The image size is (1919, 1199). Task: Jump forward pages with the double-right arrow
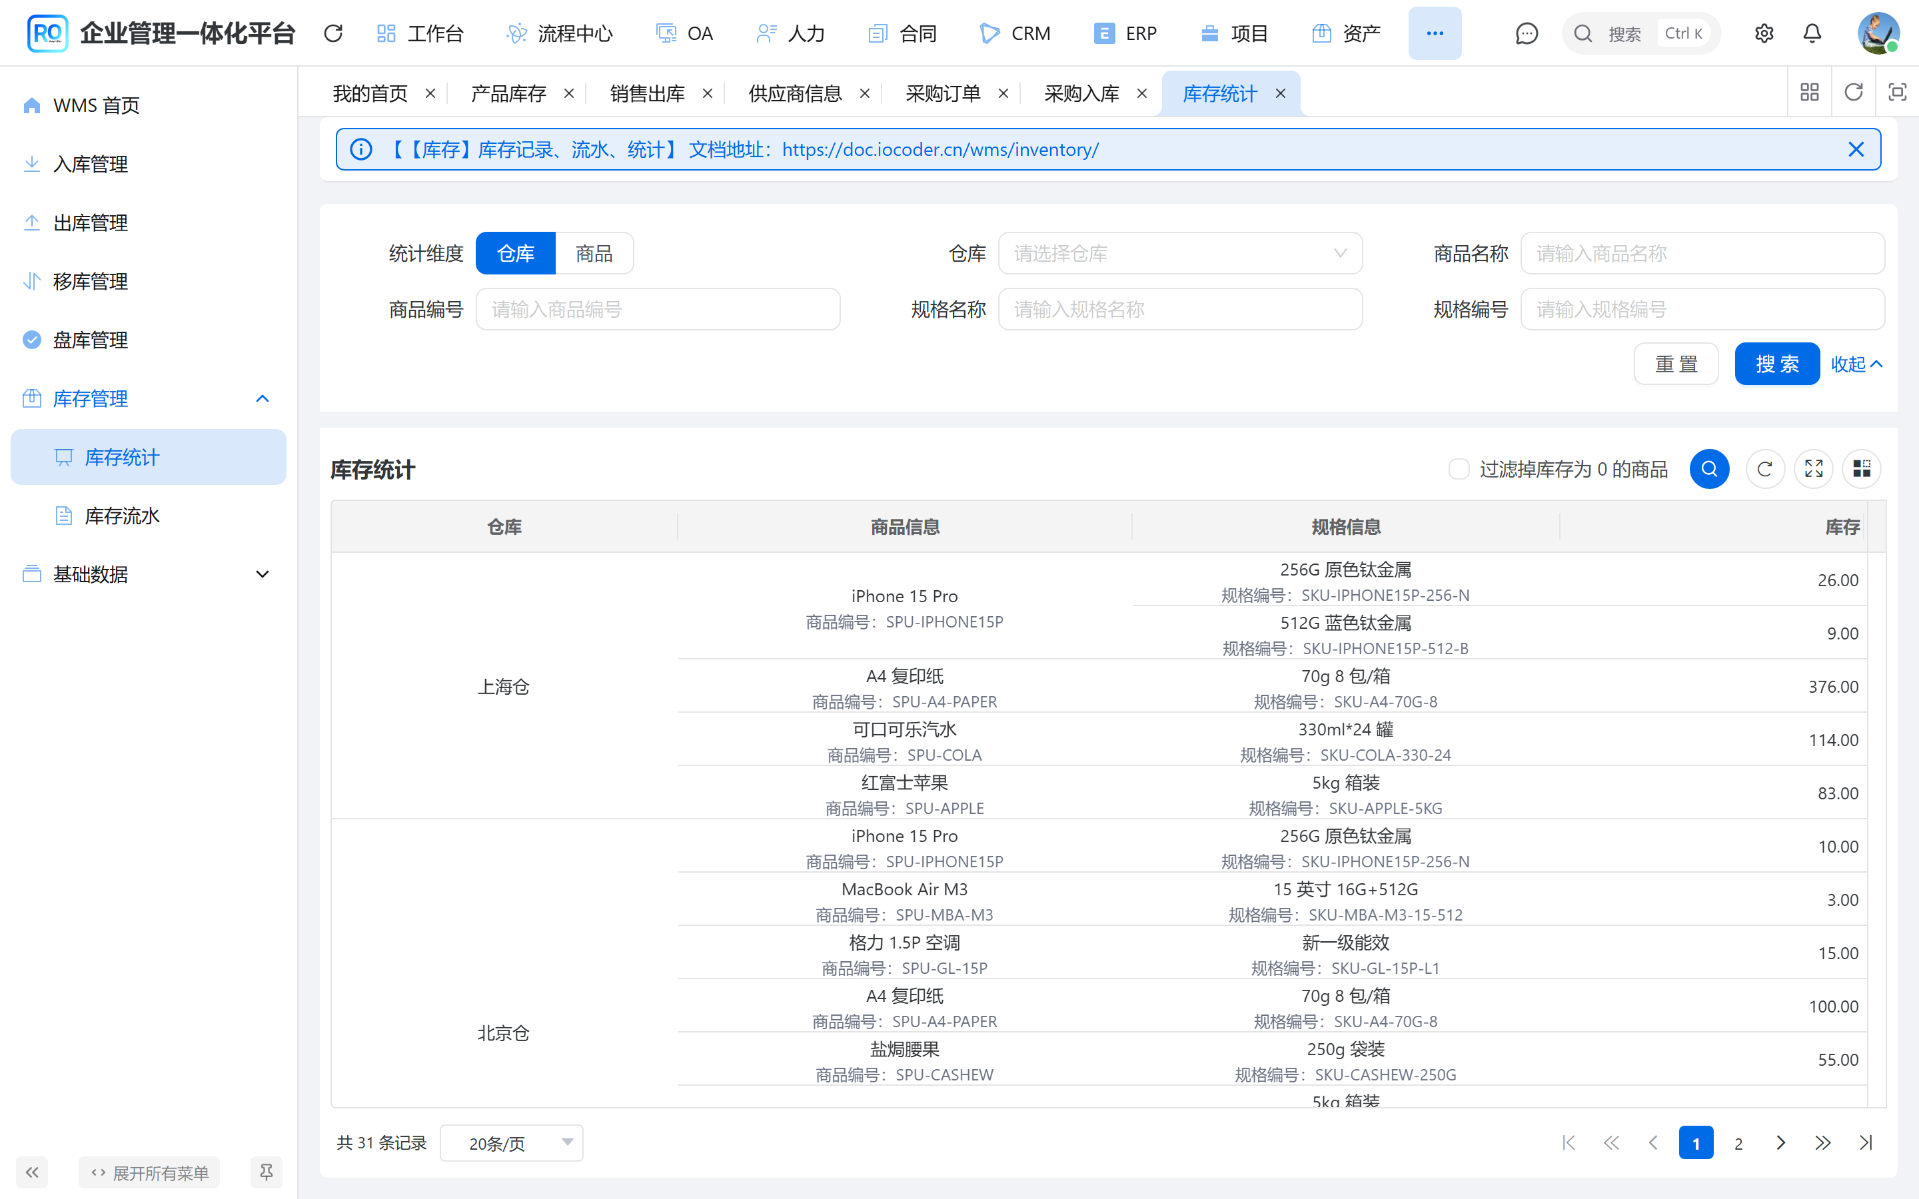tap(1823, 1142)
